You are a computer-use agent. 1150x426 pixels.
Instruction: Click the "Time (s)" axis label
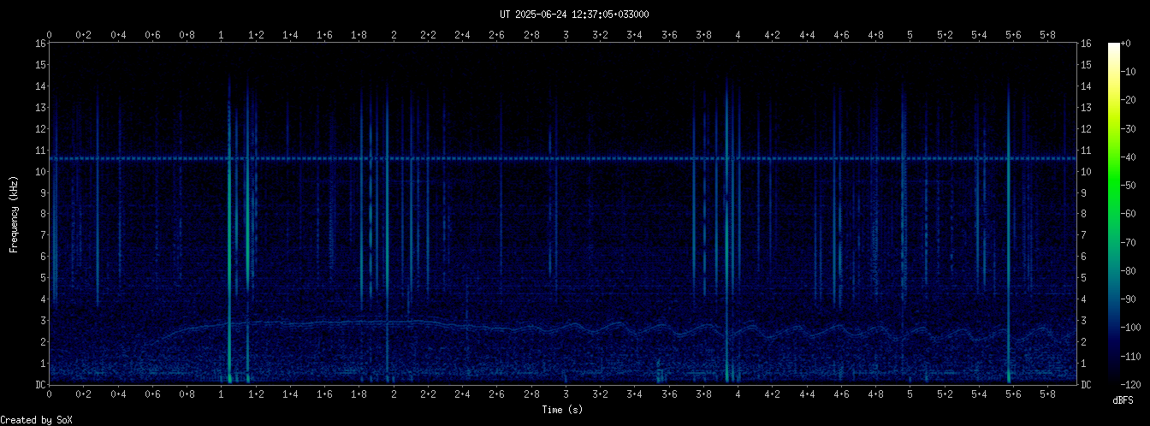(563, 410)
